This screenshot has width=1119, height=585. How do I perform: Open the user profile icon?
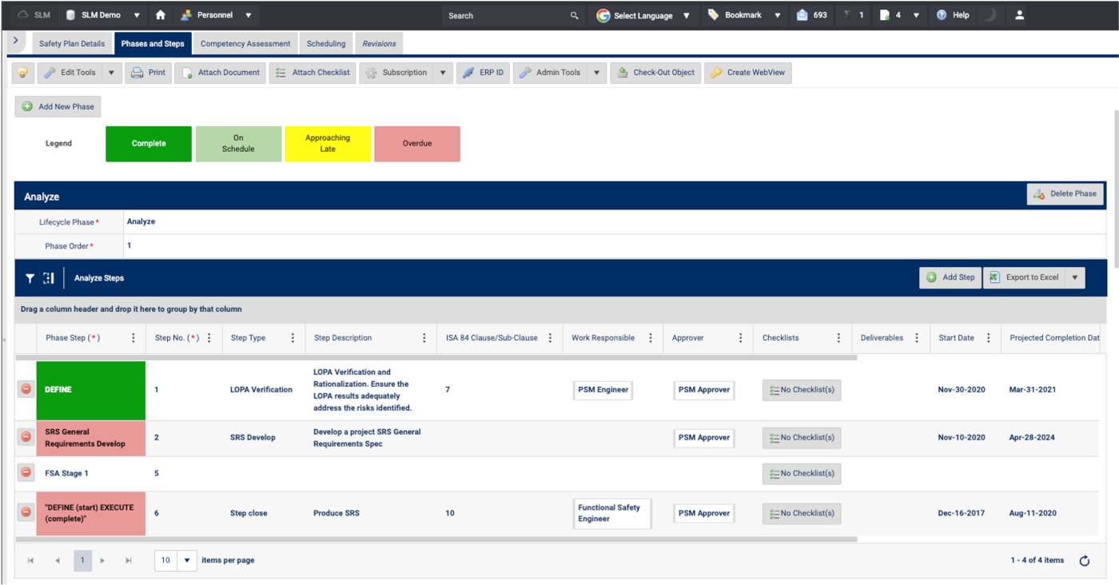1019,15
